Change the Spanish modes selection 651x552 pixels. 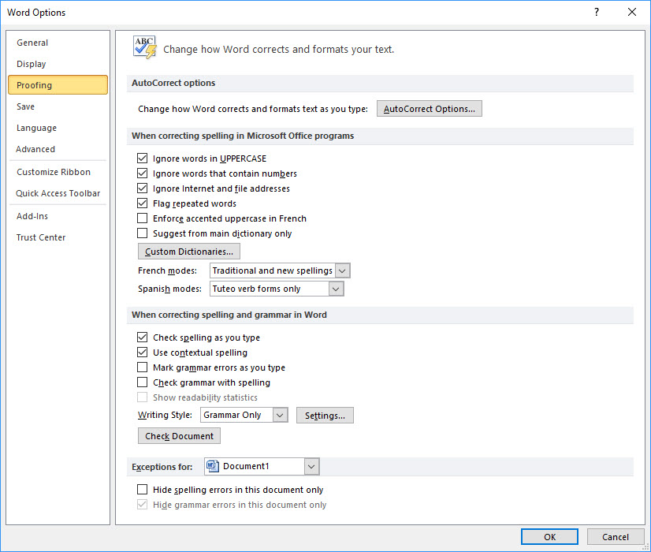336,289
